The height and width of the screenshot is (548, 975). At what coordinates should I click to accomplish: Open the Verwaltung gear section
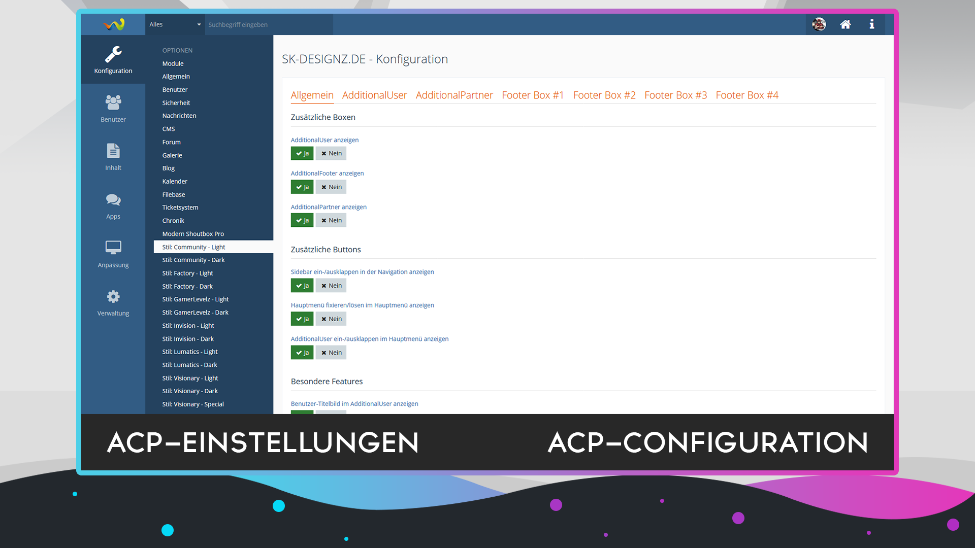click(x=113, y=302)
